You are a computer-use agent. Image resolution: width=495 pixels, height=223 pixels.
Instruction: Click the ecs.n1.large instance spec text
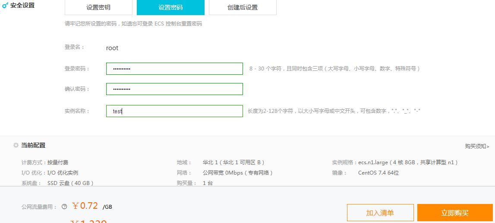373,162
